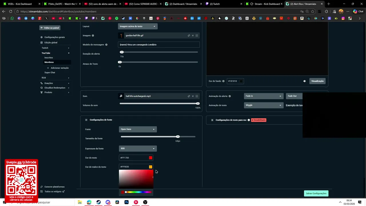This screenshot has height=206, width=366.
Task: Open the Telegram bookmark
Action: click(x=26, y=18)
